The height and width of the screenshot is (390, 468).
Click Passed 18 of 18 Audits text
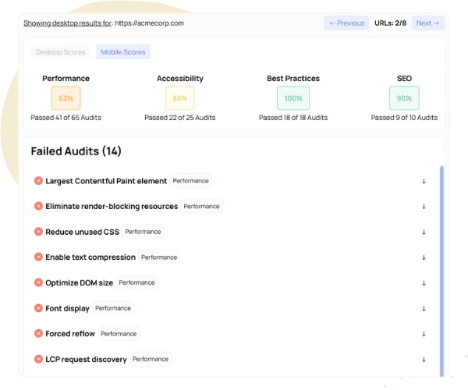(293, 118)
